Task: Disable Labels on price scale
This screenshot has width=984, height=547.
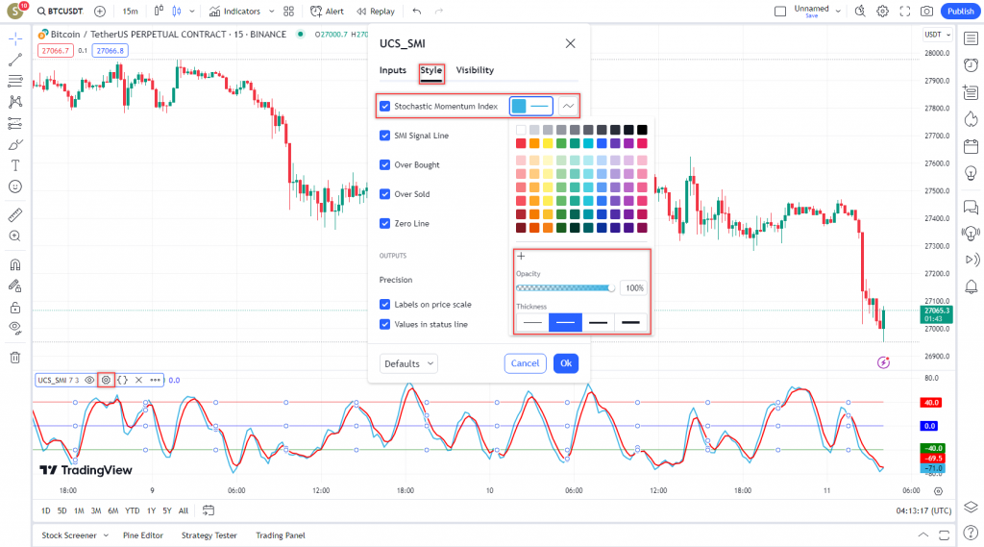Action: pos(385,305)
